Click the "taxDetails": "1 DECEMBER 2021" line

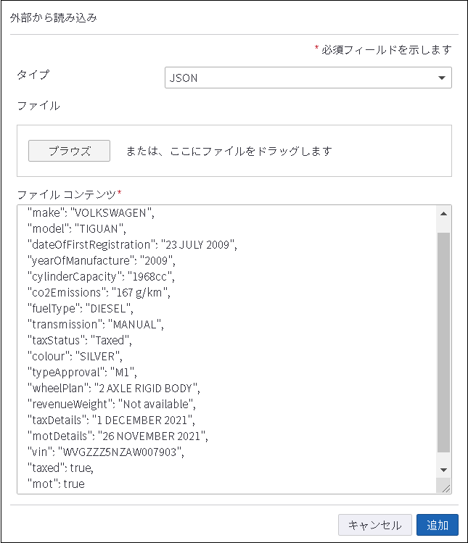(x=111, y=420)
